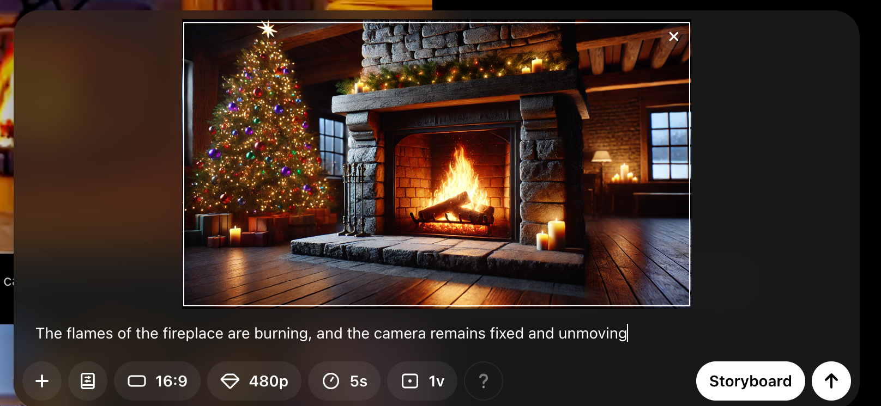Click the end of the prompt after "unmoving"
Image resolution: width=881 pixels, height=406 pixels.
pyautogui.click(x=628, y=333)
